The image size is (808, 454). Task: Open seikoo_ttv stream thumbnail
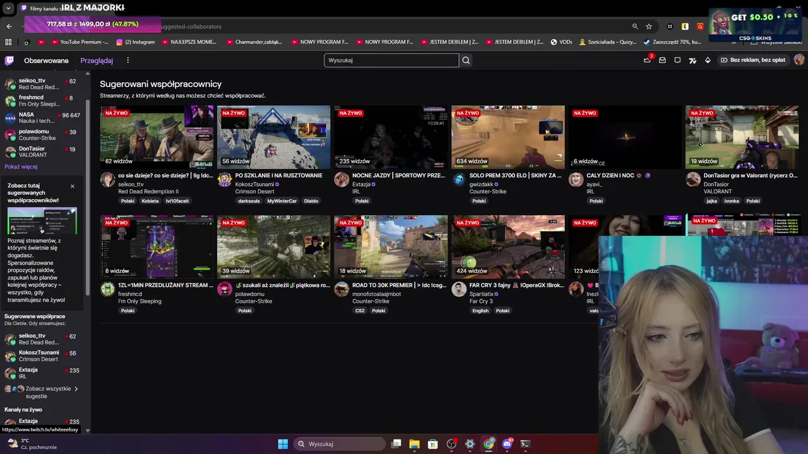click(x=157, y=137)
